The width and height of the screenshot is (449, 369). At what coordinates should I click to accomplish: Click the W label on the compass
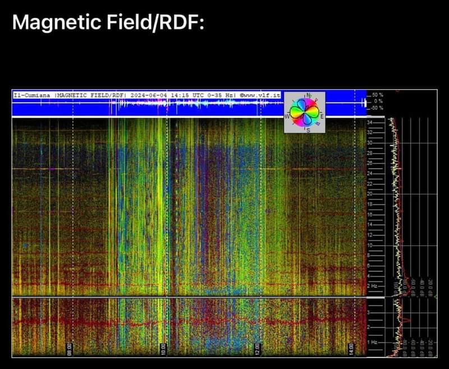[287, 116]
